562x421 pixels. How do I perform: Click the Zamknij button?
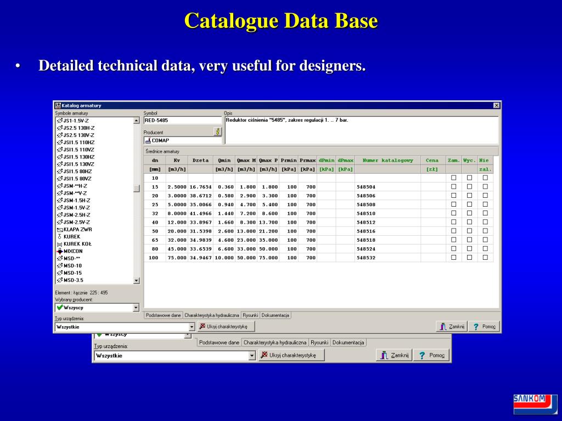[452, 327]
